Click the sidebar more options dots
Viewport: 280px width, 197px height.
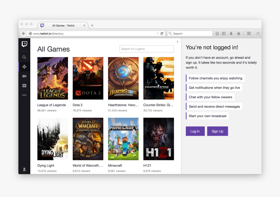point(24,95)
